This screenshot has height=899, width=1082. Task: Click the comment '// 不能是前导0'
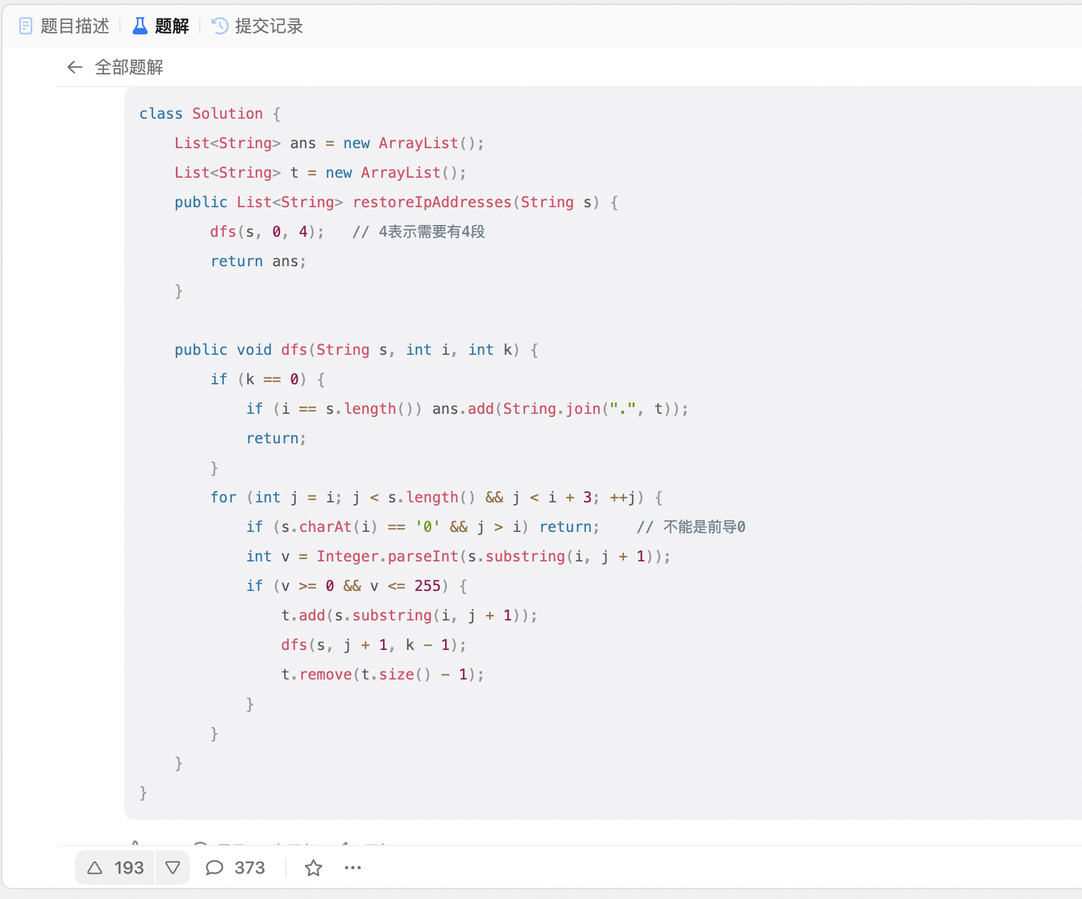[x=691, y=527]
